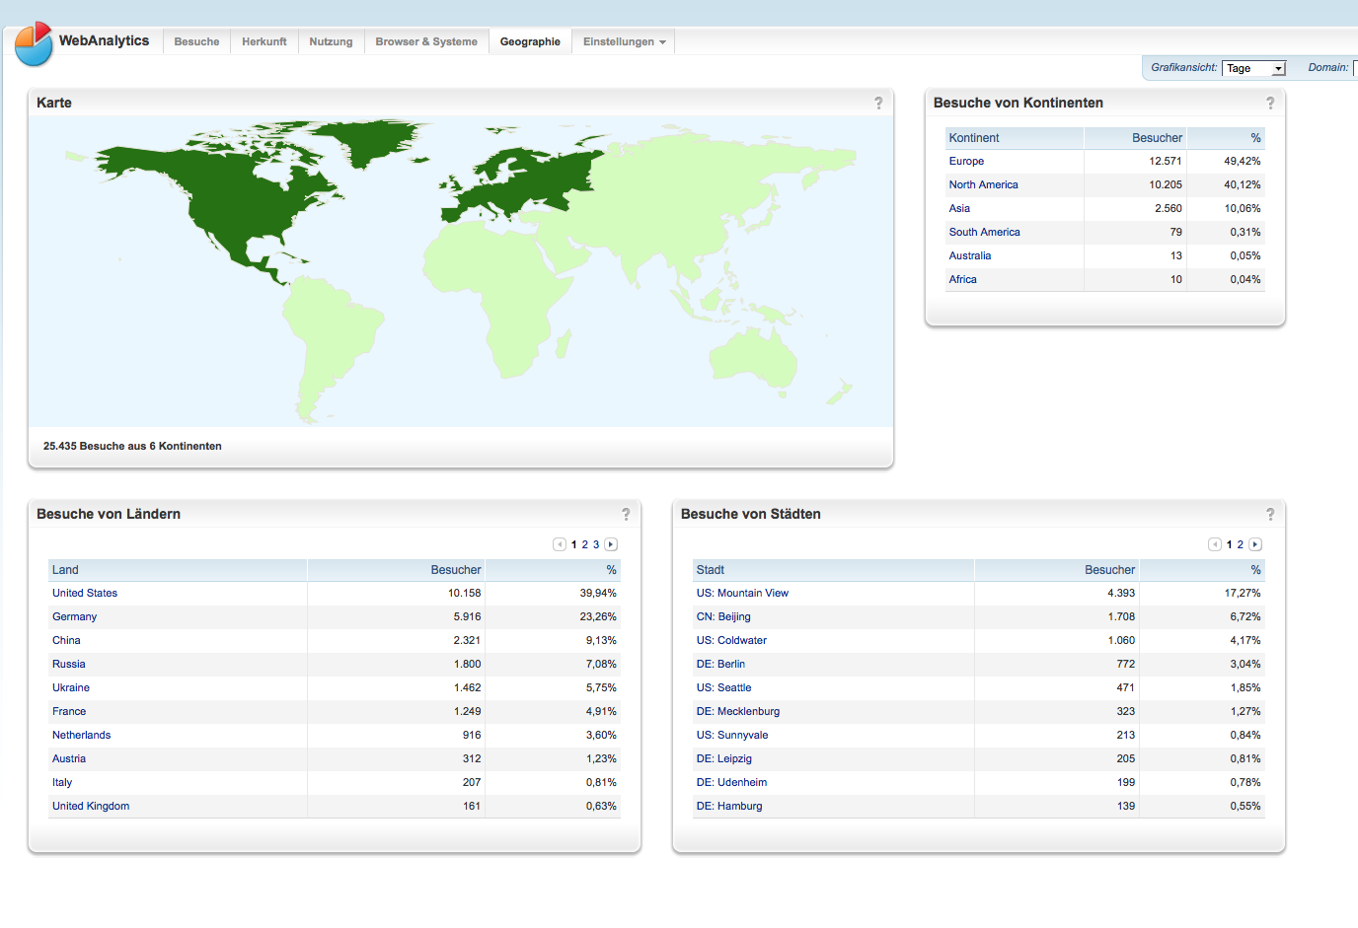
Task: Jump to page 3 of countries
Action: 596,544
